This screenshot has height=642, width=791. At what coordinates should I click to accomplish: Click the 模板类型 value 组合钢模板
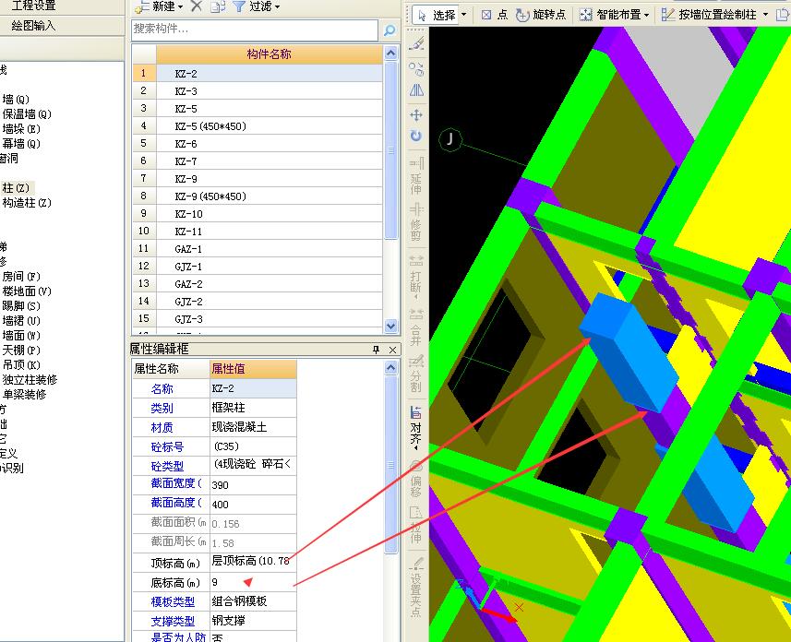click(253, 601)
